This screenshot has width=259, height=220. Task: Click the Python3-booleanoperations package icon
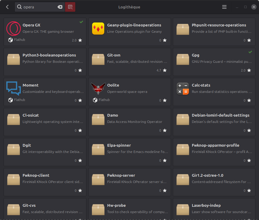tap(14, 59)
